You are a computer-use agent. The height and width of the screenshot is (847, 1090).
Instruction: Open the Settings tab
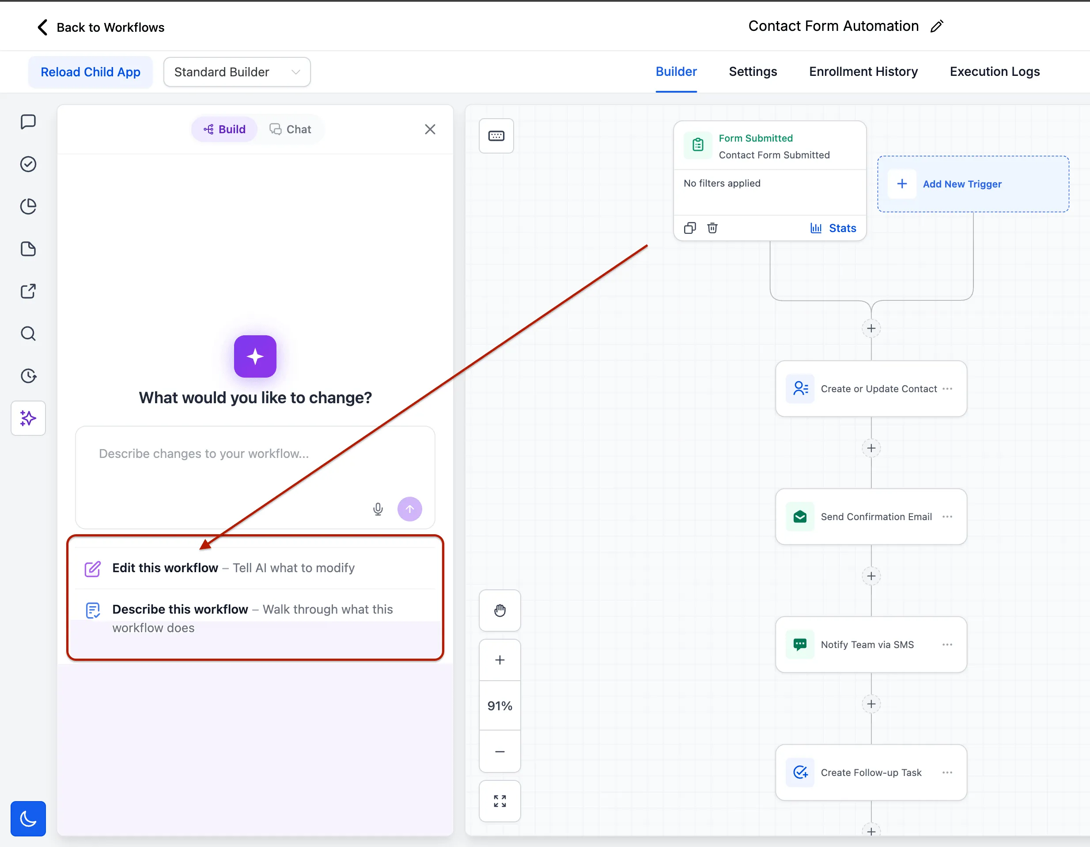(753, 72)
